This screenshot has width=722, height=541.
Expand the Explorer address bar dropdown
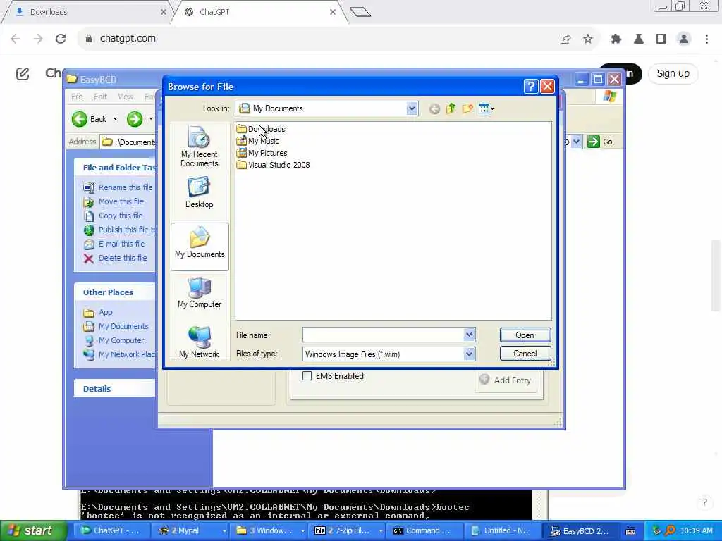coord(576,142)
